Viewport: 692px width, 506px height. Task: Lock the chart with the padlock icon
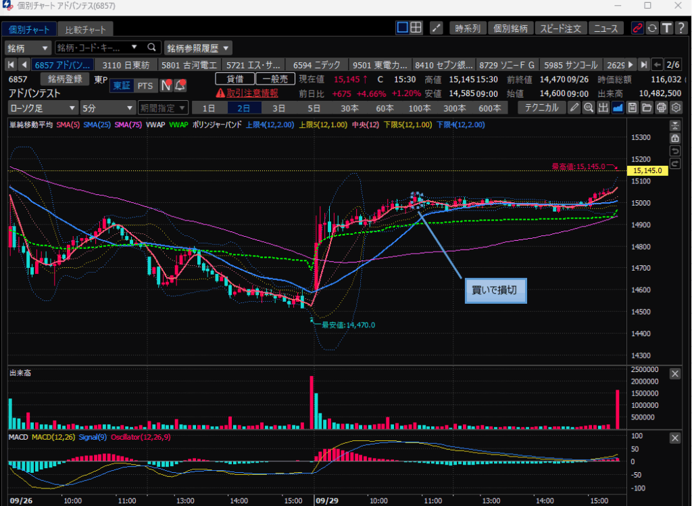coord(674,137)
